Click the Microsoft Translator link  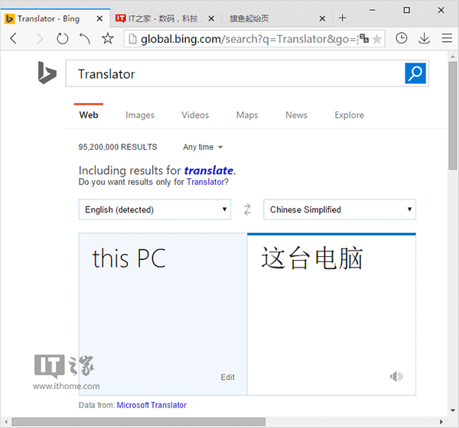(151, 405)
